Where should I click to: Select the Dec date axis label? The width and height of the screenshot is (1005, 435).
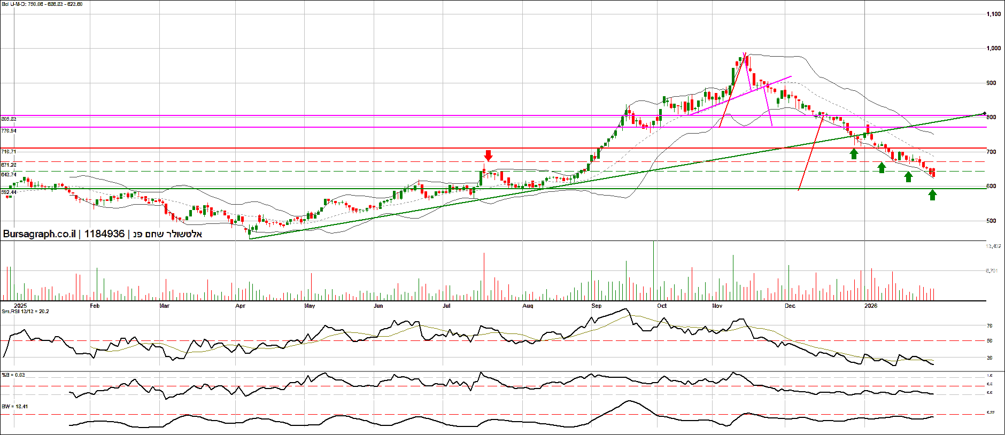[x=790, y=306]
